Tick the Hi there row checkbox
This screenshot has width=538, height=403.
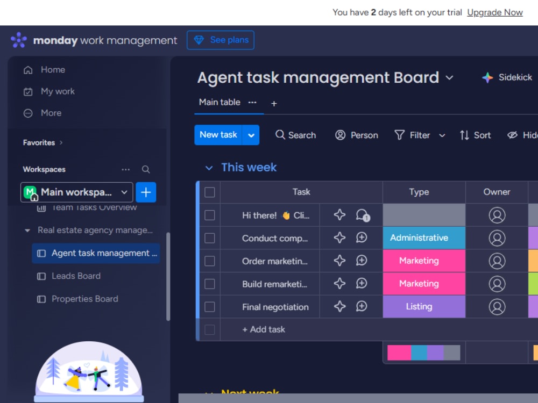click(x=210, y=215)
